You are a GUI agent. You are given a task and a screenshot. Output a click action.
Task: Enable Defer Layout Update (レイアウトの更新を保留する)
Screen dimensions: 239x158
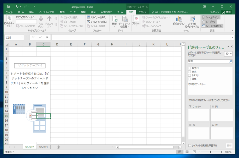pos(190,145)
